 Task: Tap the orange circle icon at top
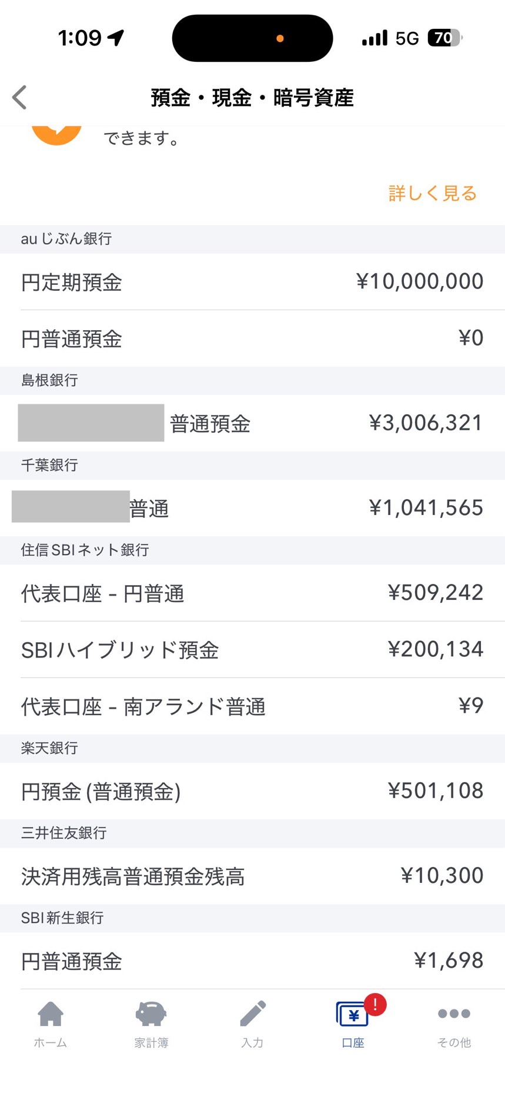[56, 134]
